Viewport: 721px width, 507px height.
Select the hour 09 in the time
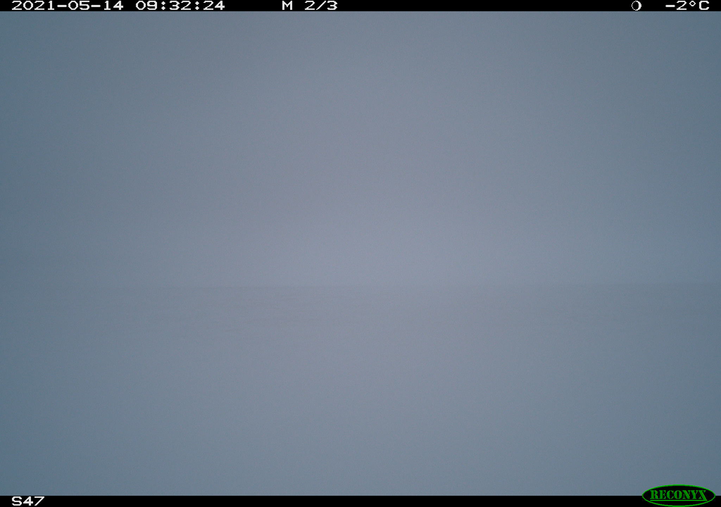pos(146,6)
